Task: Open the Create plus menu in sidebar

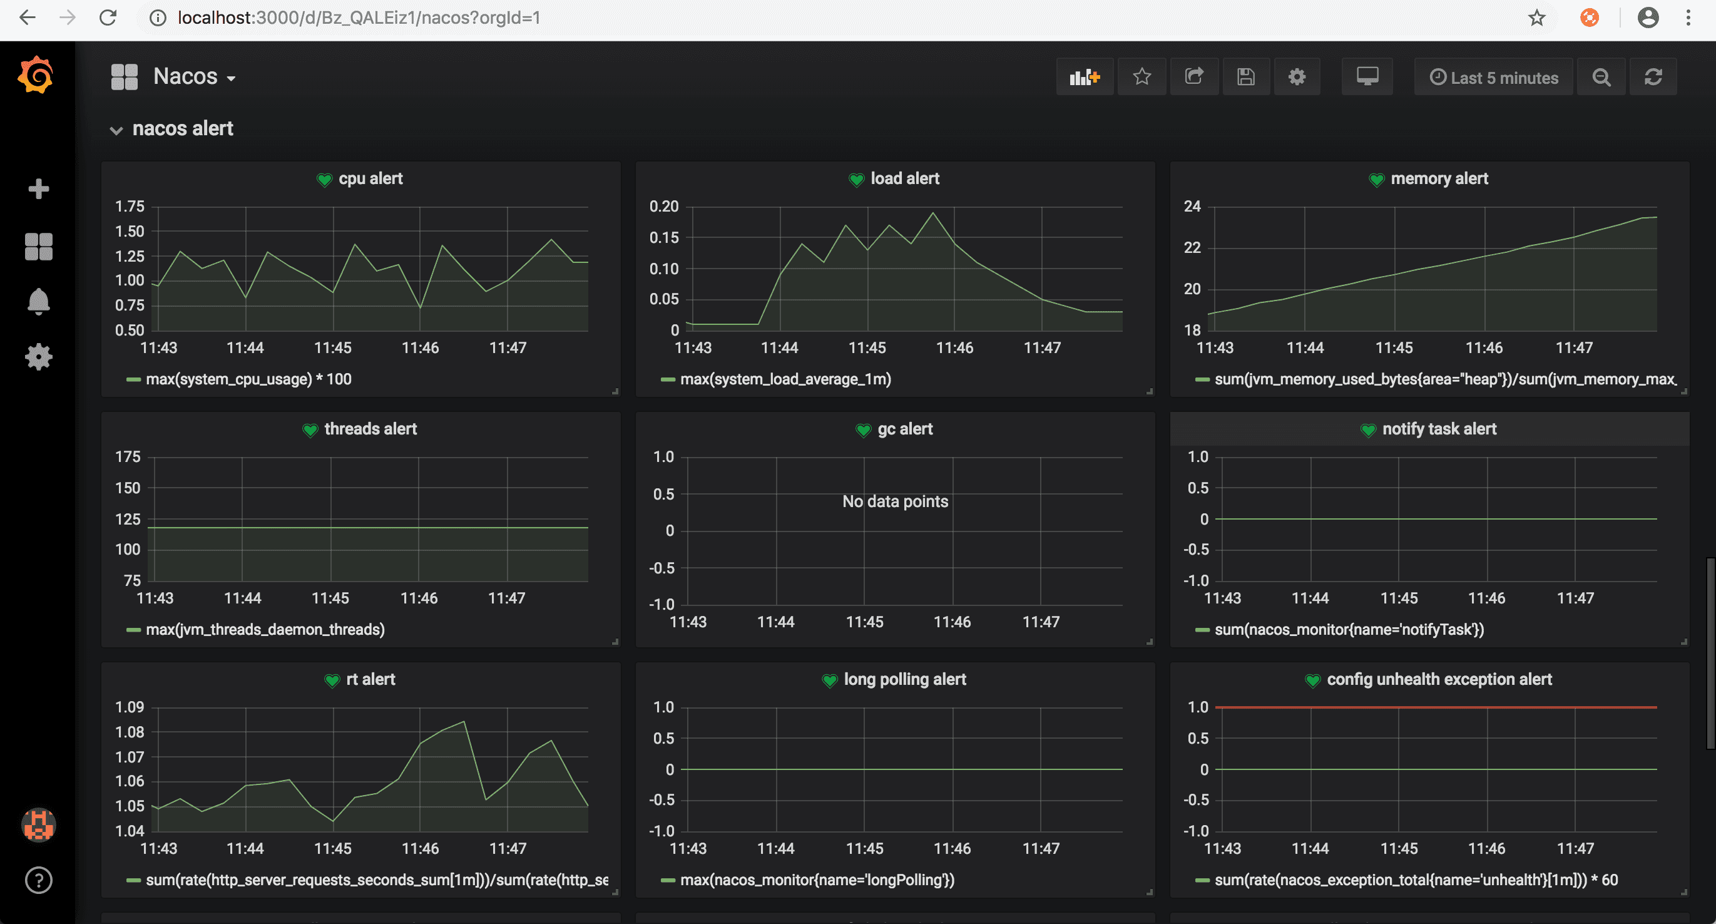Action: 39,189
